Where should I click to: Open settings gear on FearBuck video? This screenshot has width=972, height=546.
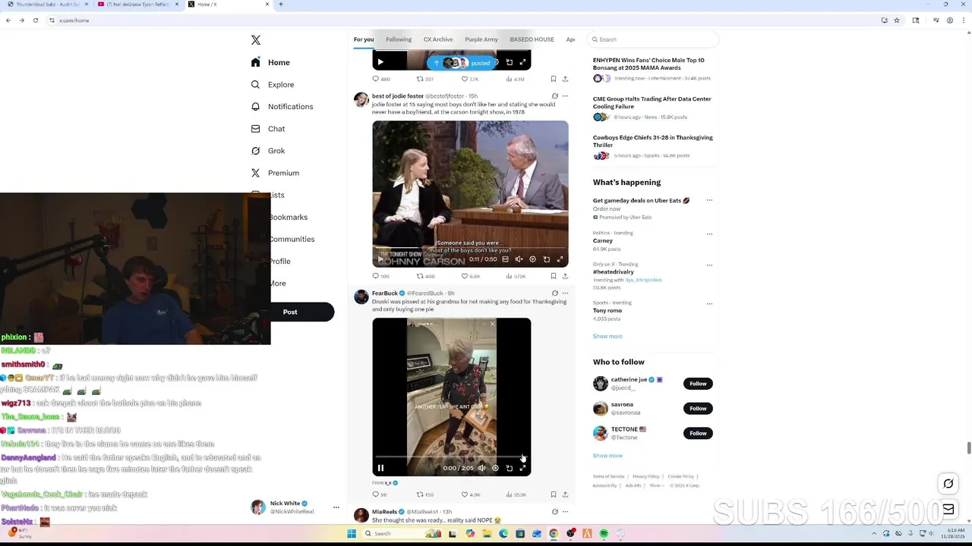tap(495, 468)
